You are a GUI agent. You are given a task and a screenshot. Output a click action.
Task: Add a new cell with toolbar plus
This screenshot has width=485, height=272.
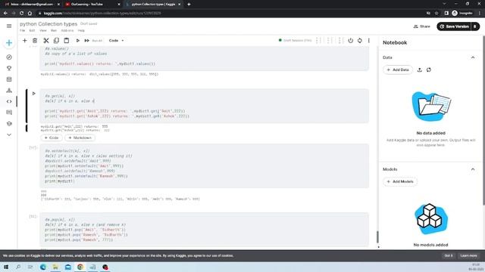[24, 40]
